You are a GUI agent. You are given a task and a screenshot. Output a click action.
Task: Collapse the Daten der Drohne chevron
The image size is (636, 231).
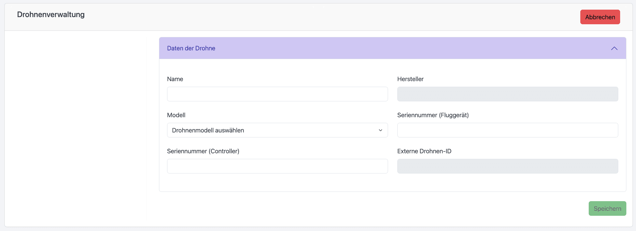tap(614, 49)
